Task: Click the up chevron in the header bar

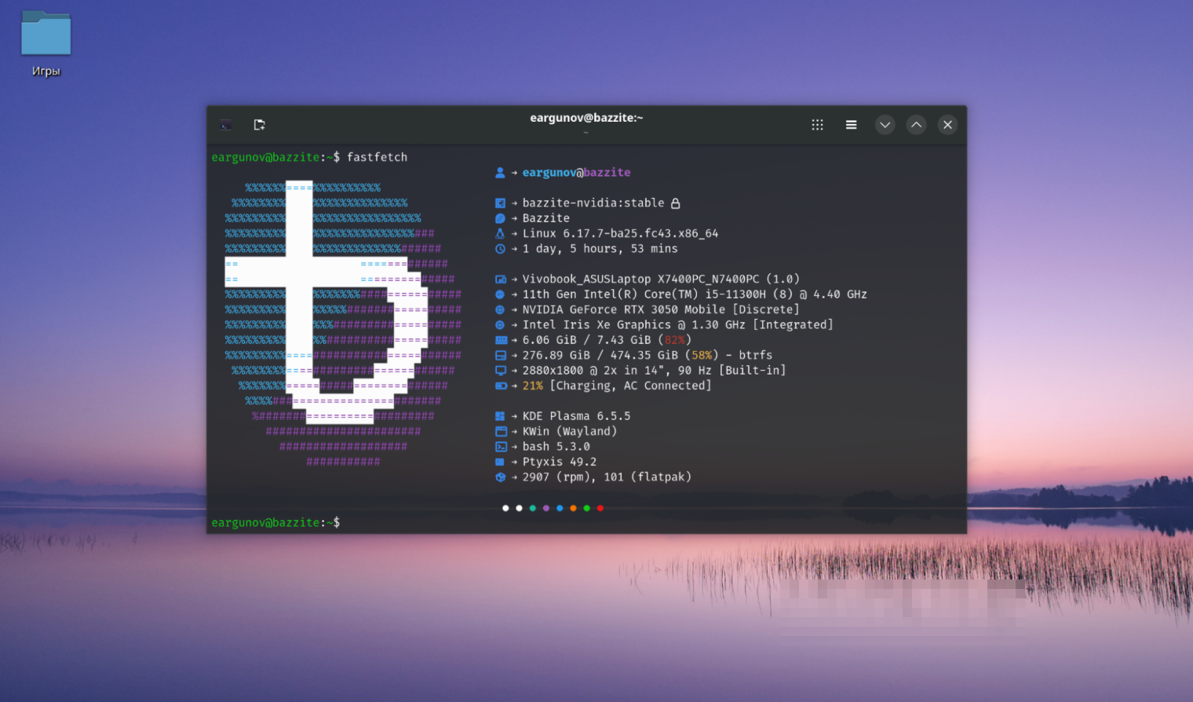Action: (916, 124)
